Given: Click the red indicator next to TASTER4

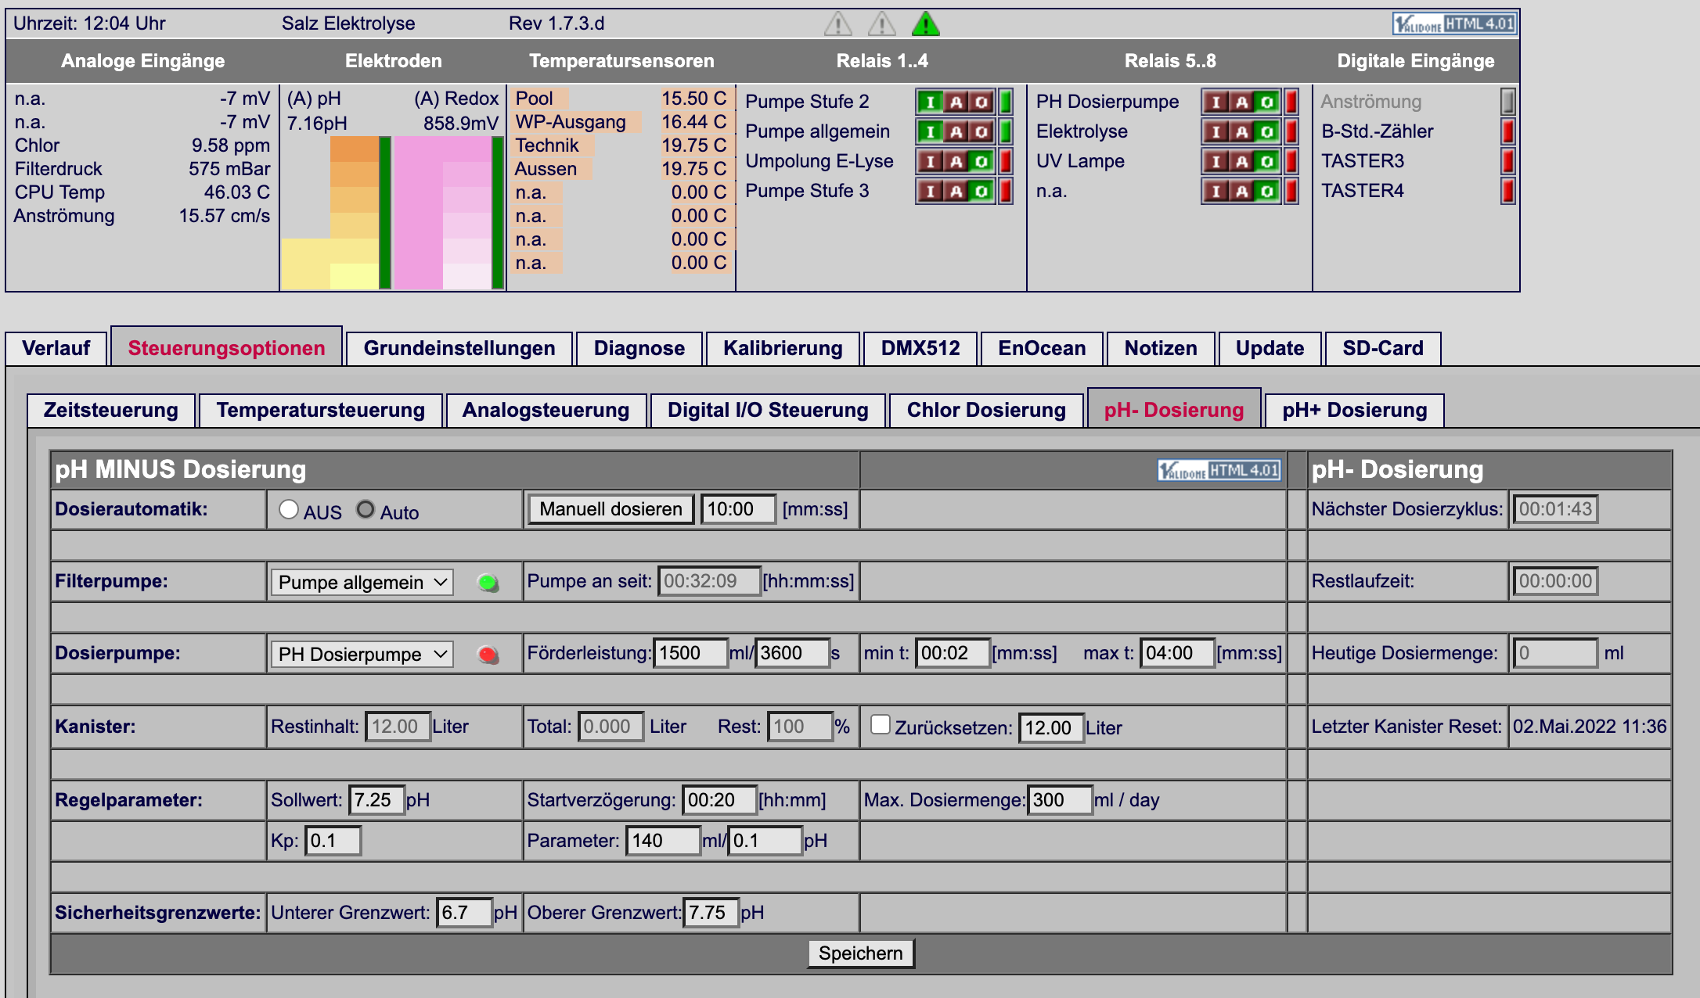Looking at the screenshot, I should (1507, 191).
